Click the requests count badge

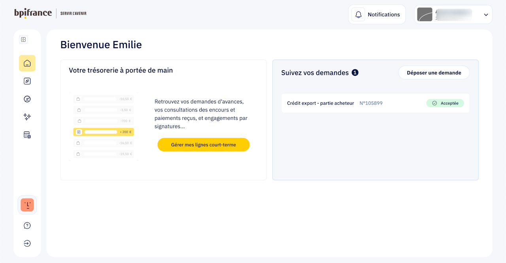(x=355, y=73)
